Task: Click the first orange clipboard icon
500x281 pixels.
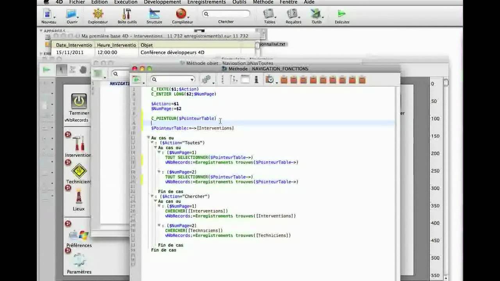Action: tap(284, 80)
